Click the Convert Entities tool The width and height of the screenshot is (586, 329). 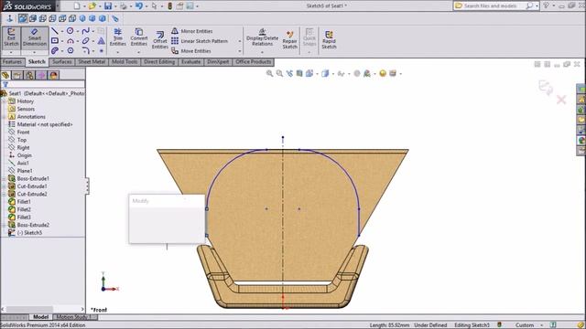pos(138,37)
